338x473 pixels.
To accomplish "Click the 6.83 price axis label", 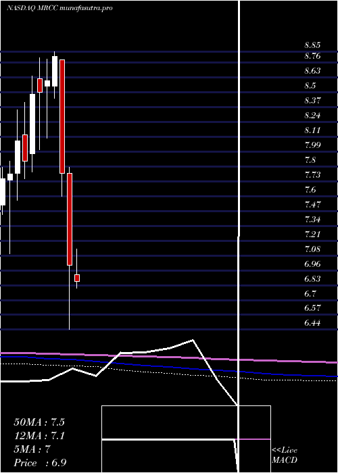I will pyautogui.click(x=312, y=279).
